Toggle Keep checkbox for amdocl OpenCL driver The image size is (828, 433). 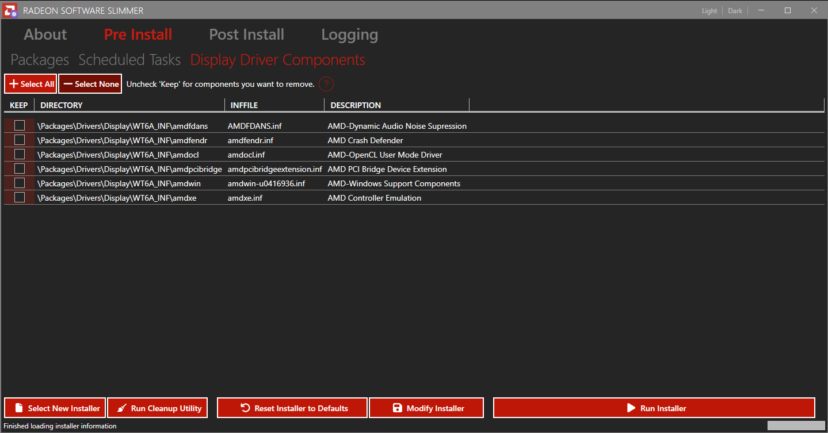pos(20,154)
